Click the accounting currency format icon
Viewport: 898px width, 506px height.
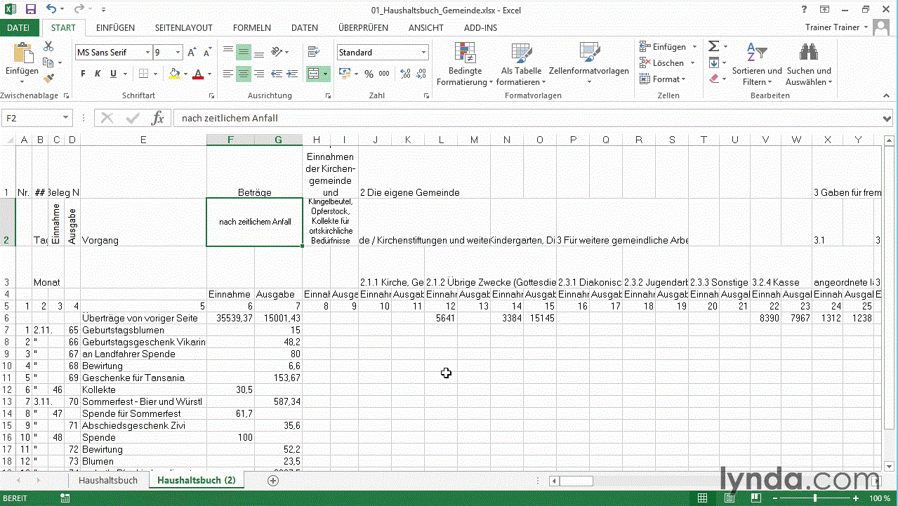(345, 74)
